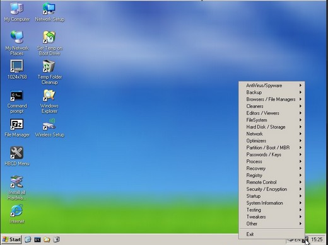The width and height of the screenshot is (328, 245).
Task: Open the Windows Explorer desktop shortcut
Action: tap(50, 102)
